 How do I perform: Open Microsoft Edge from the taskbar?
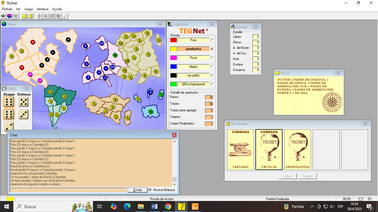(x=127, y=206)
